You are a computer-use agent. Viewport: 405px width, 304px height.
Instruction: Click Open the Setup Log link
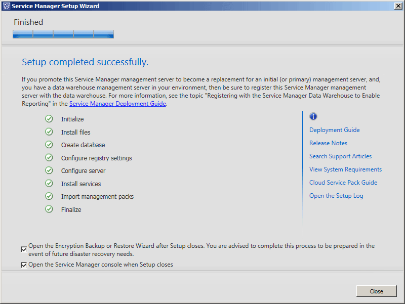336,196
